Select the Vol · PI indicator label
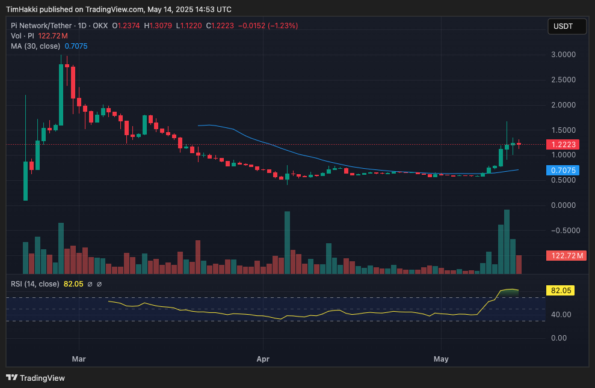 [x=22, y=36]
